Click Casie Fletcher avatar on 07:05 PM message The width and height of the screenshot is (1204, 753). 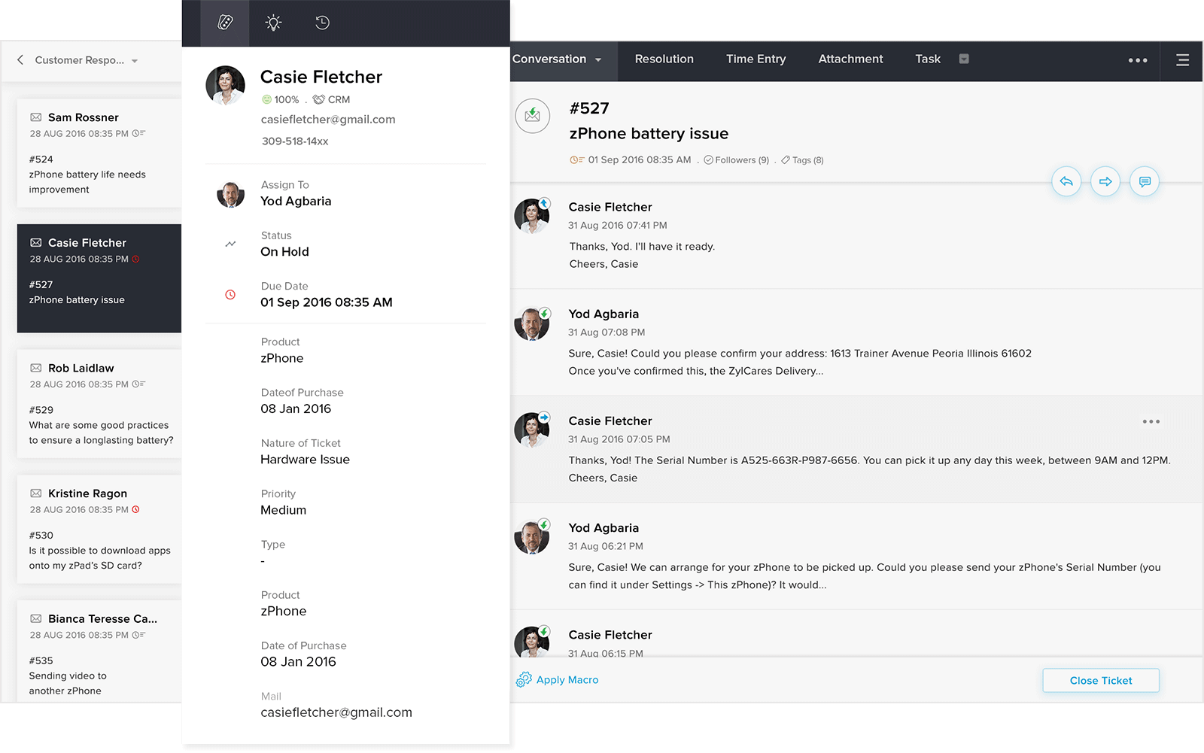(532, 430)
